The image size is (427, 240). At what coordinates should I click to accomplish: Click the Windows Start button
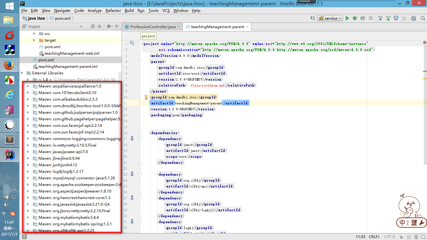tap(9, 6)
